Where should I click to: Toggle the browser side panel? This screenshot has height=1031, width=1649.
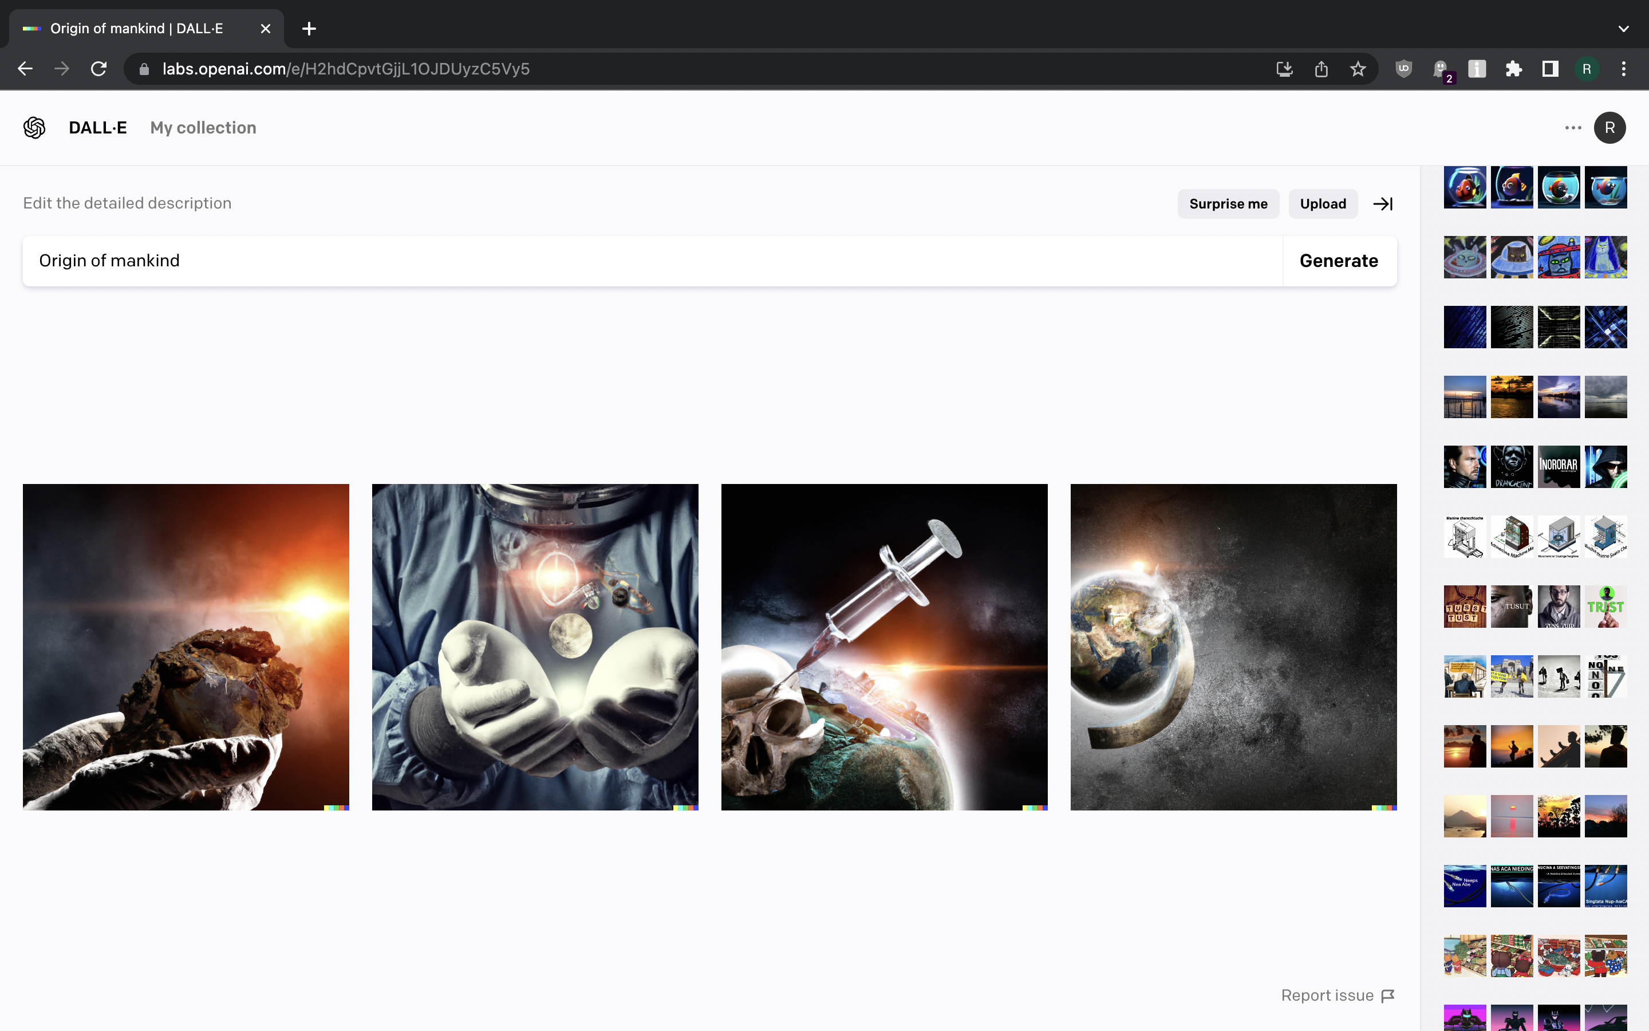coord(1550,69)
